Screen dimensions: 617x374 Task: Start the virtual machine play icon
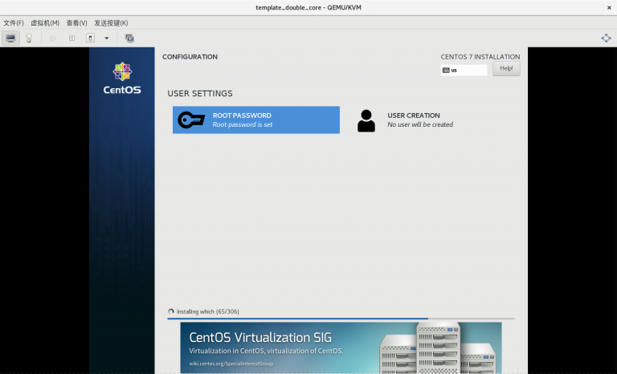click(x=53, y=39)
